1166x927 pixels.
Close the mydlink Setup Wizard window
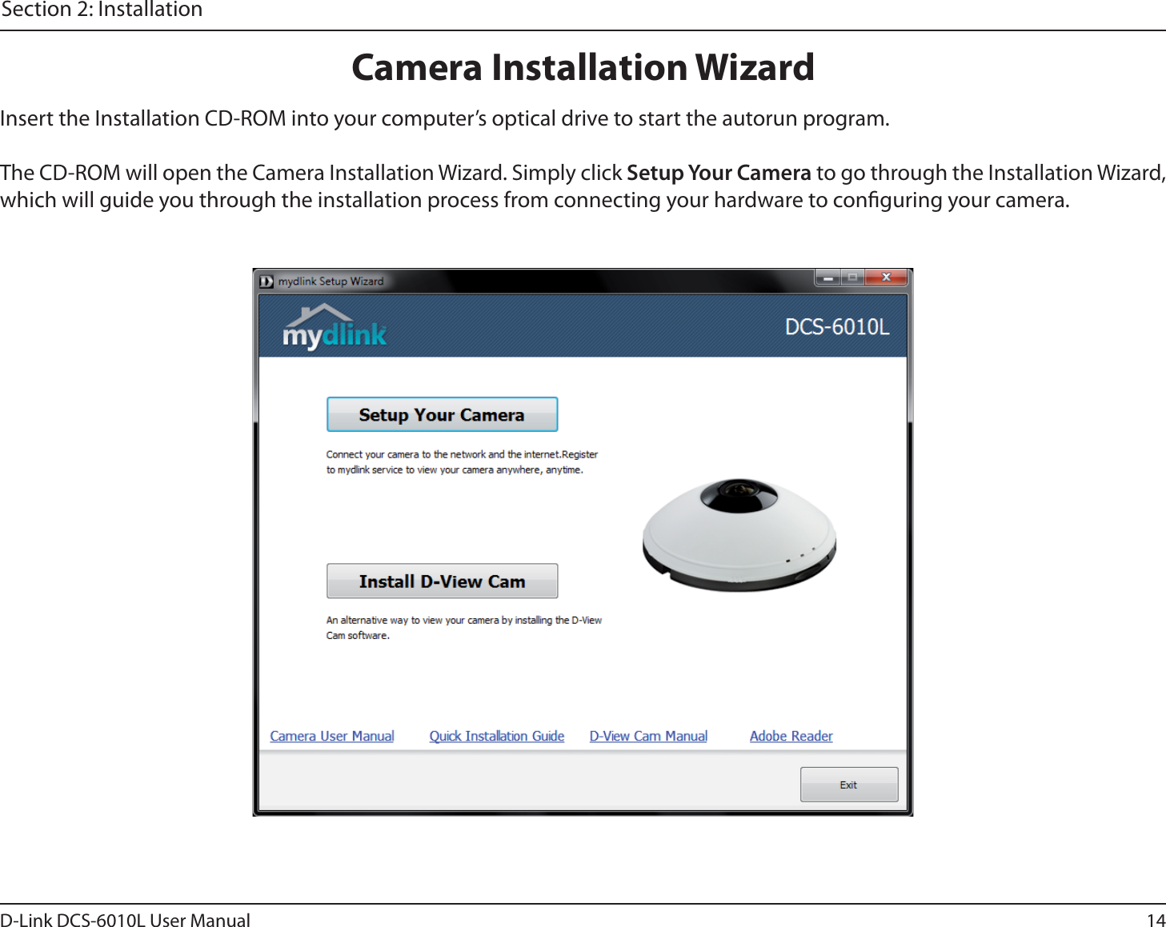886,278
